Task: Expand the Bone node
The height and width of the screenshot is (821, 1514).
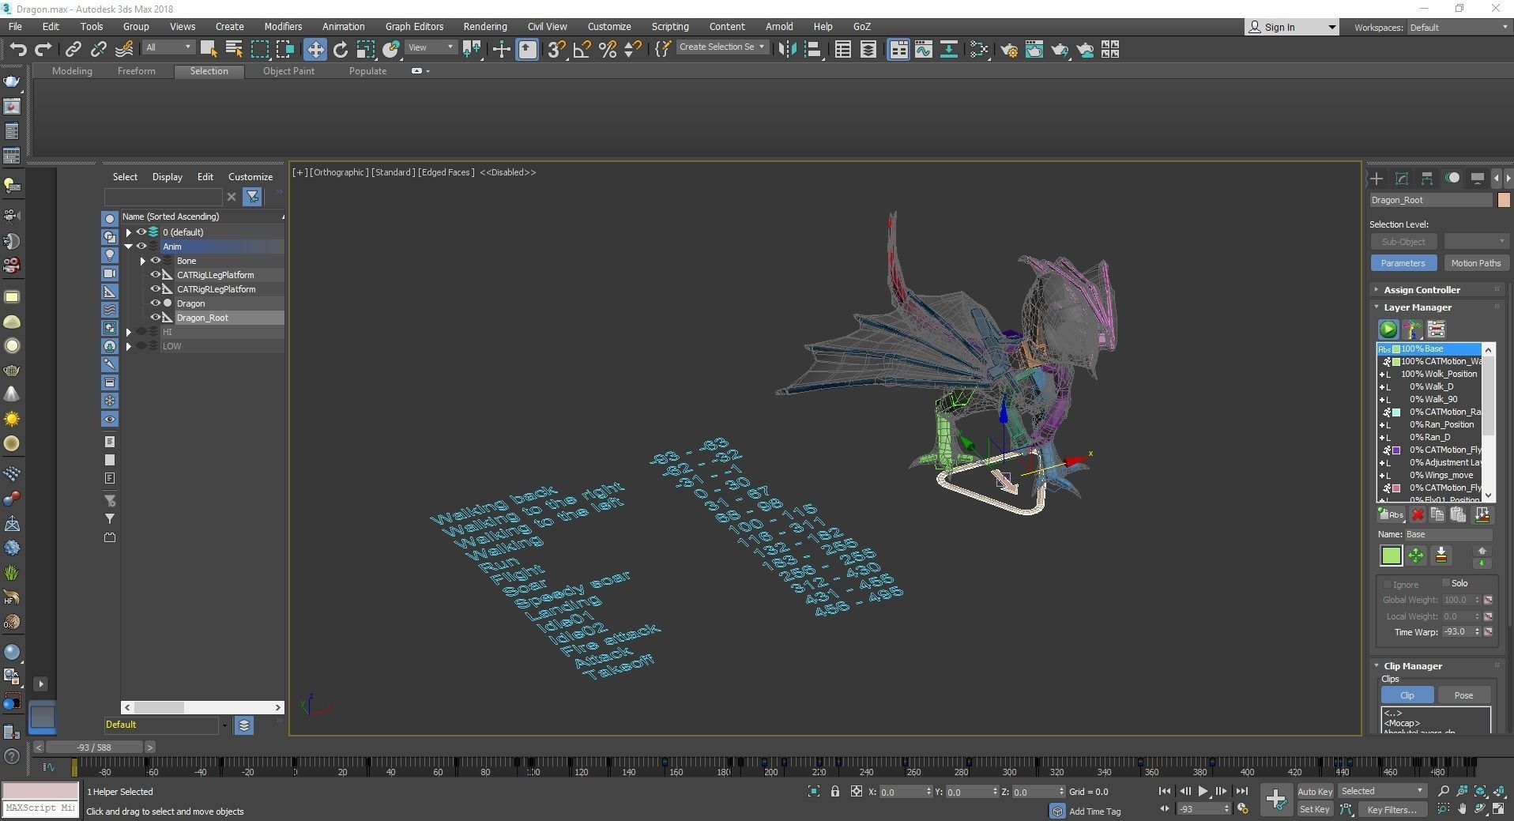Action: point(143,261)
